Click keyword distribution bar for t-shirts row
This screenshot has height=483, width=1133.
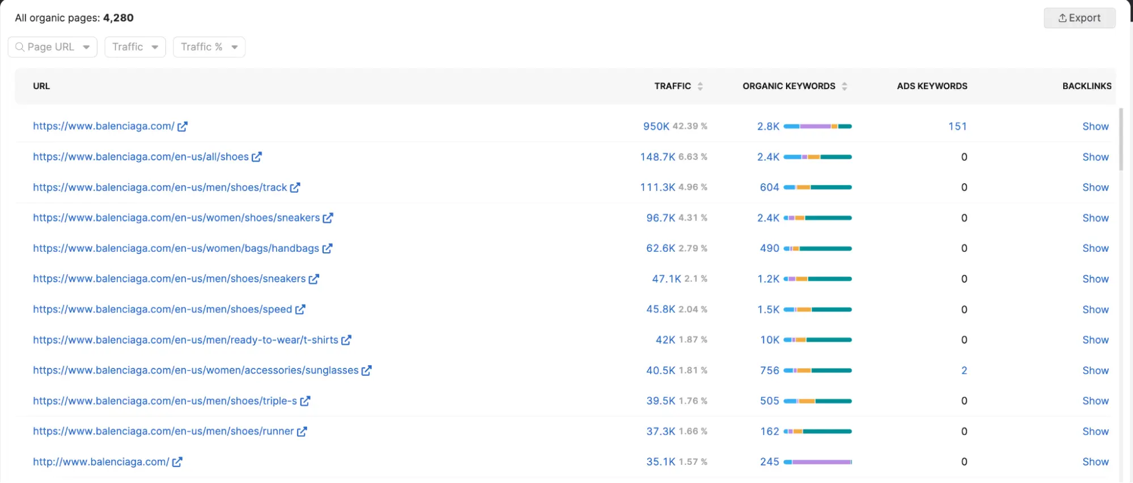[817, 340]
